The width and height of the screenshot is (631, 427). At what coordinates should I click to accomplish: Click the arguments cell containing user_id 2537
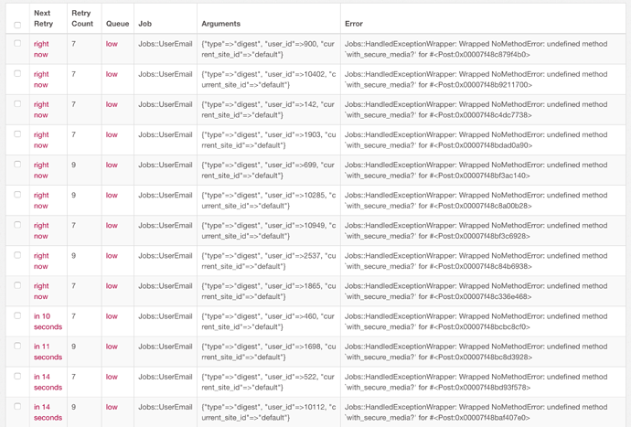[269, 261]
